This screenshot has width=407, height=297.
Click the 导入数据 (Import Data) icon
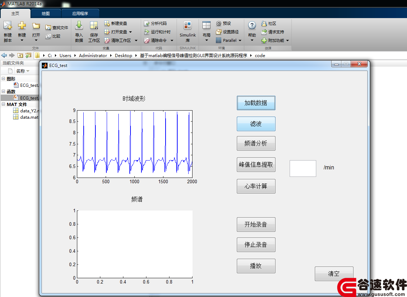pyautogui.click(x=79, y=26)
